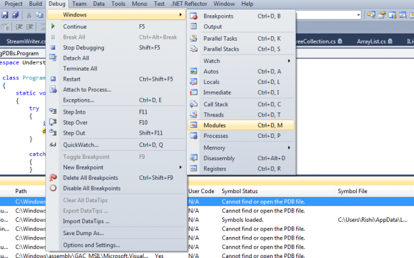Click the Call Stack icon
The height and width of the screenshot is (258, 414).
tap(194, 104)
